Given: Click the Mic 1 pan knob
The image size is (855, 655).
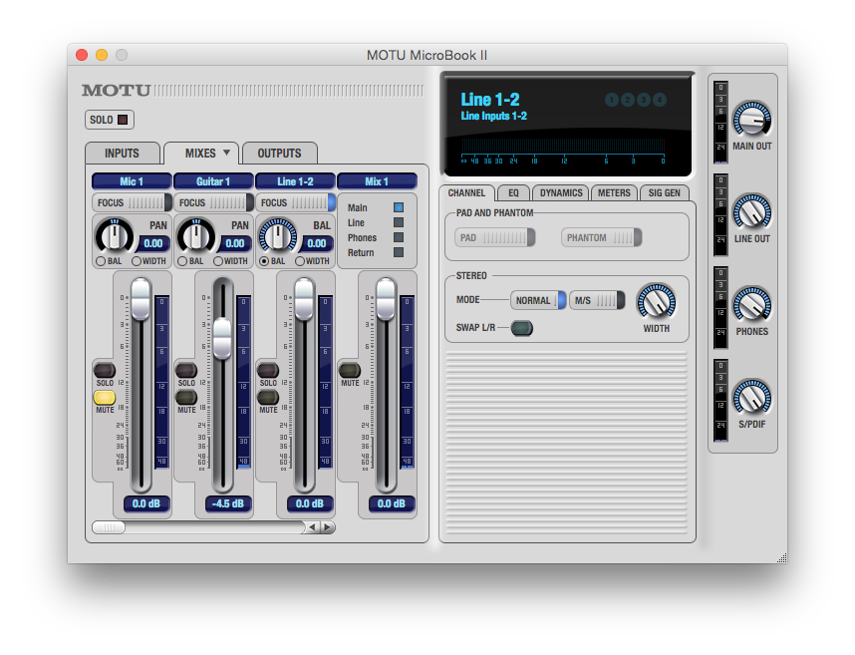Looking at the screenshot, I should (x=115, y=236).
